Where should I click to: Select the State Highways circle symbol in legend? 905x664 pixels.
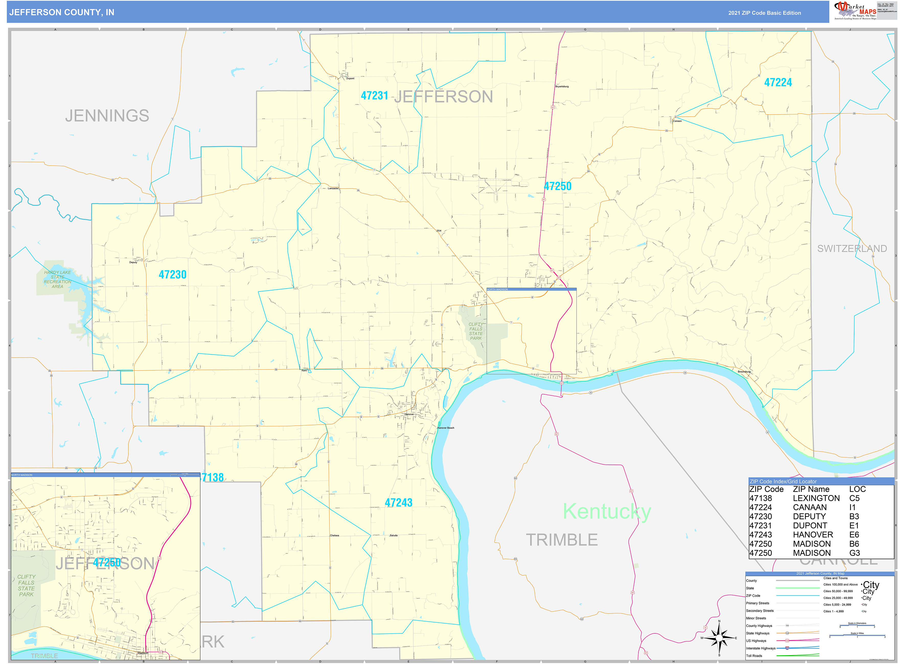click(x=787, y=633)
